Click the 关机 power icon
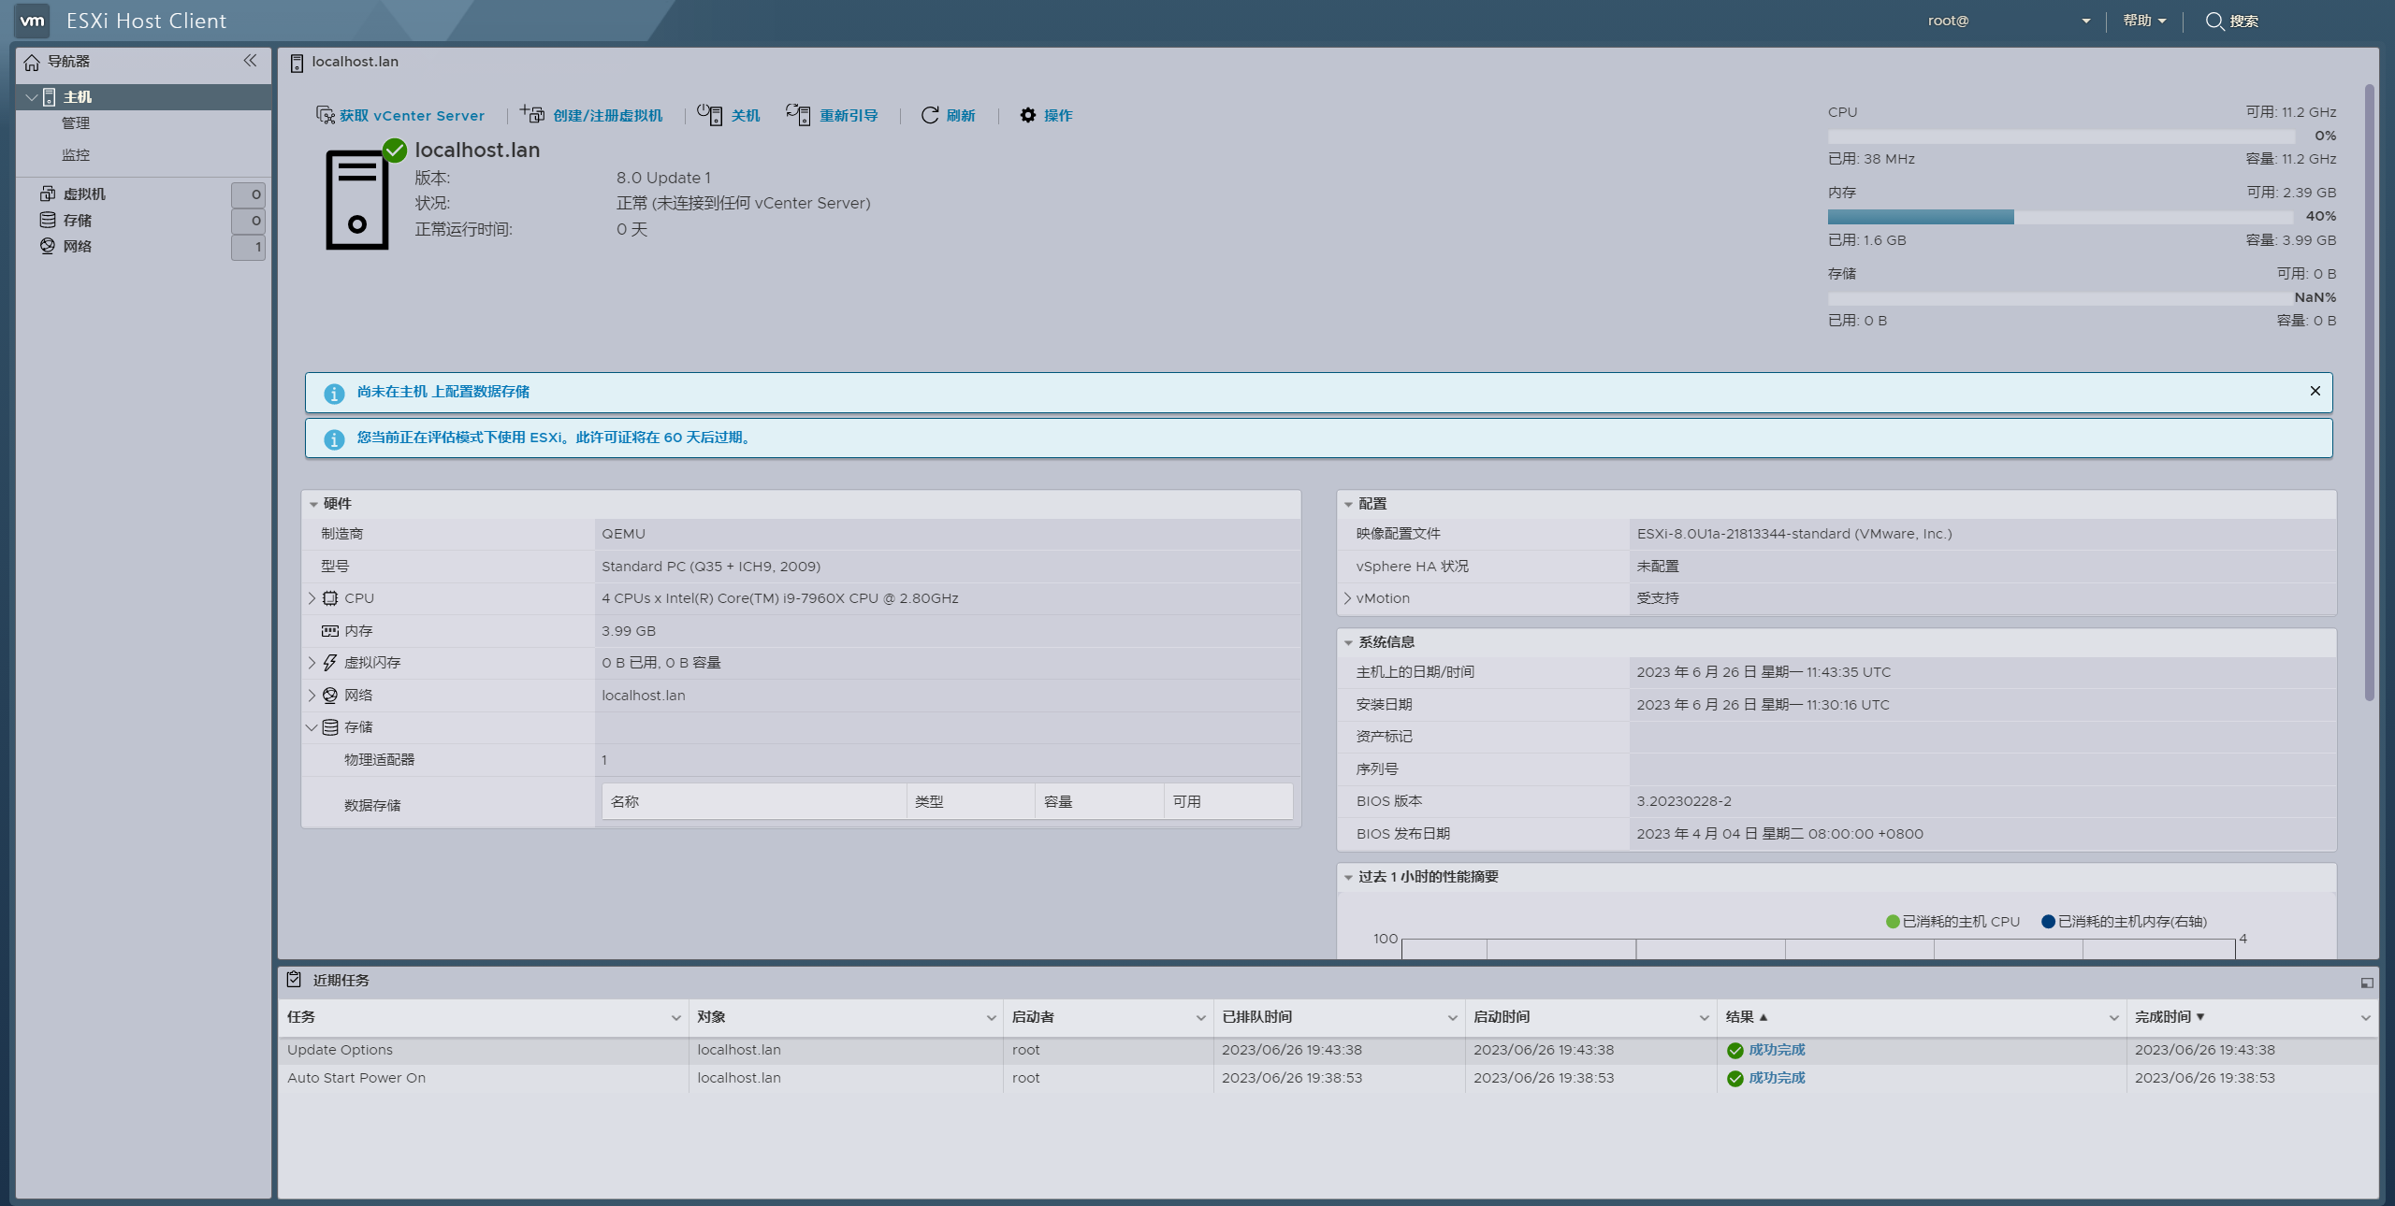This screenshot has height=1206, width=2395. click(710, 114)
